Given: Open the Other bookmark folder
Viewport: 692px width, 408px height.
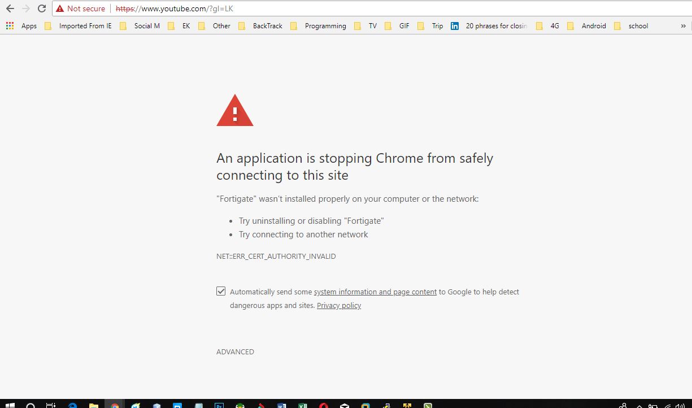Looking at the screenshot, I should pyautogui.click(x=215, y=26).
